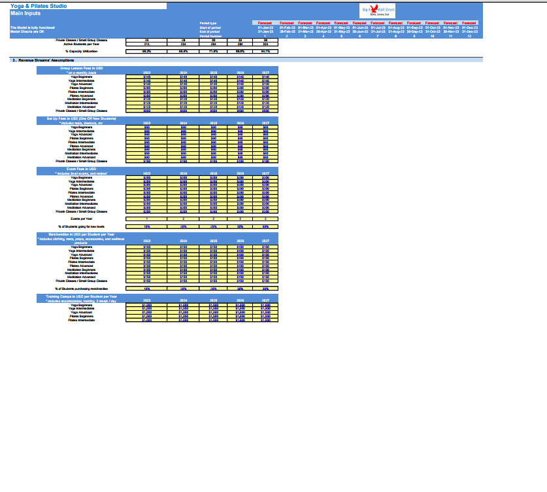Select Meditation Beginners 2026 merchandise cell

240,270
